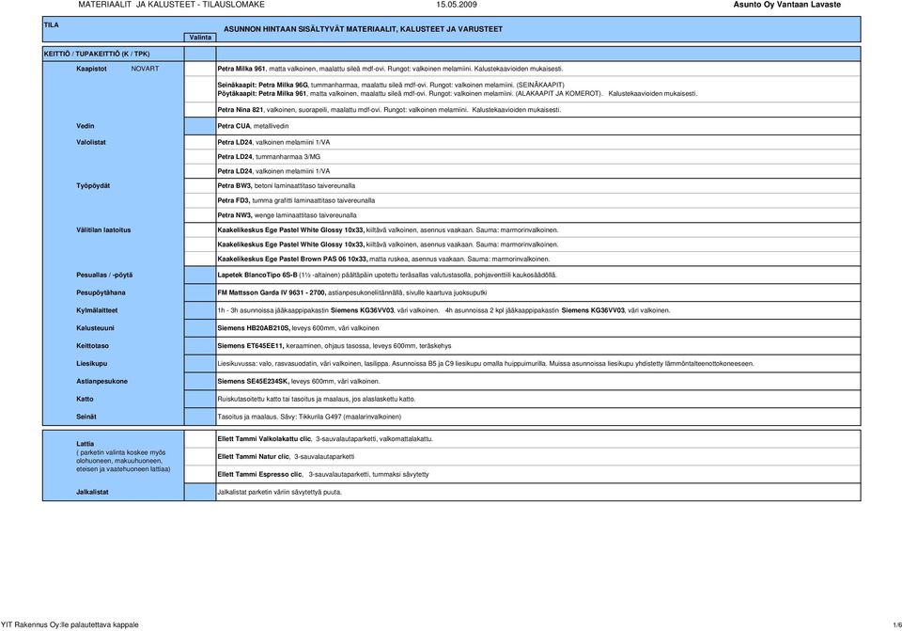
Task: Click the 'Petra FD3' tumma grafiitti option
Action: click(296, 201)
